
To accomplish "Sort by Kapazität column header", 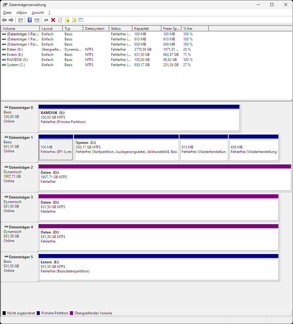I will tap(147, 29).
